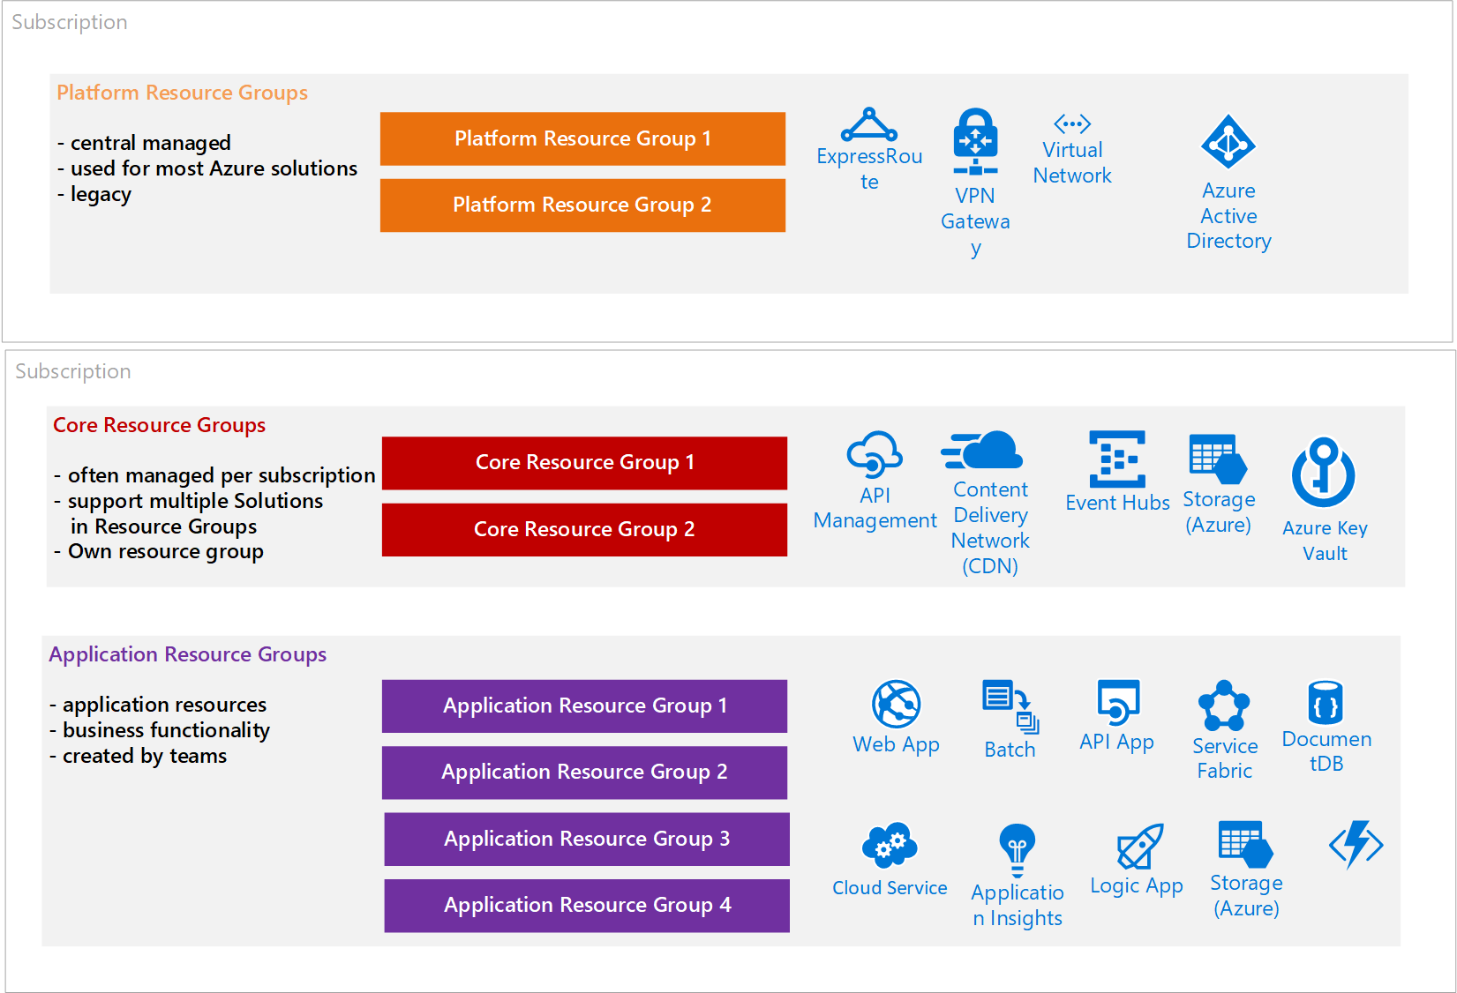The width and height of the screenshot is (1457, 993).
Task: Click the Platform Resource Group 1 bar
Action: click(x=582, y=138)
